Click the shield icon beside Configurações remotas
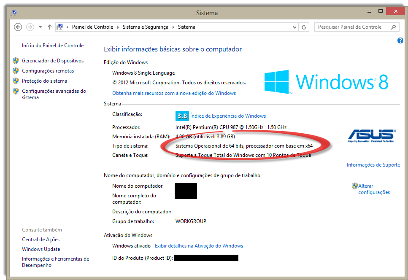Image resolution: width=408 pixels, height=280 pixels. point(16,71)
